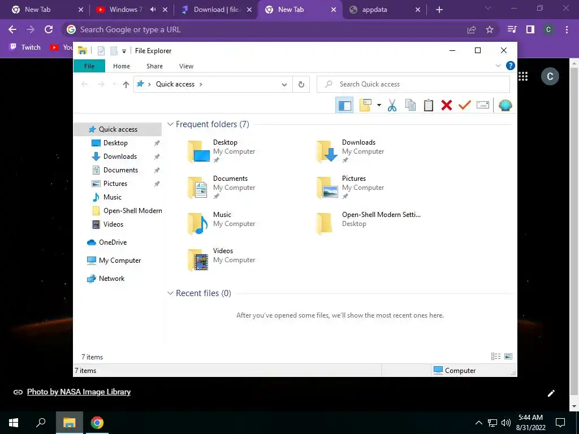579x434 pixels.
Task: Click the folder options toolbar icon
Action: pos(365,105)
